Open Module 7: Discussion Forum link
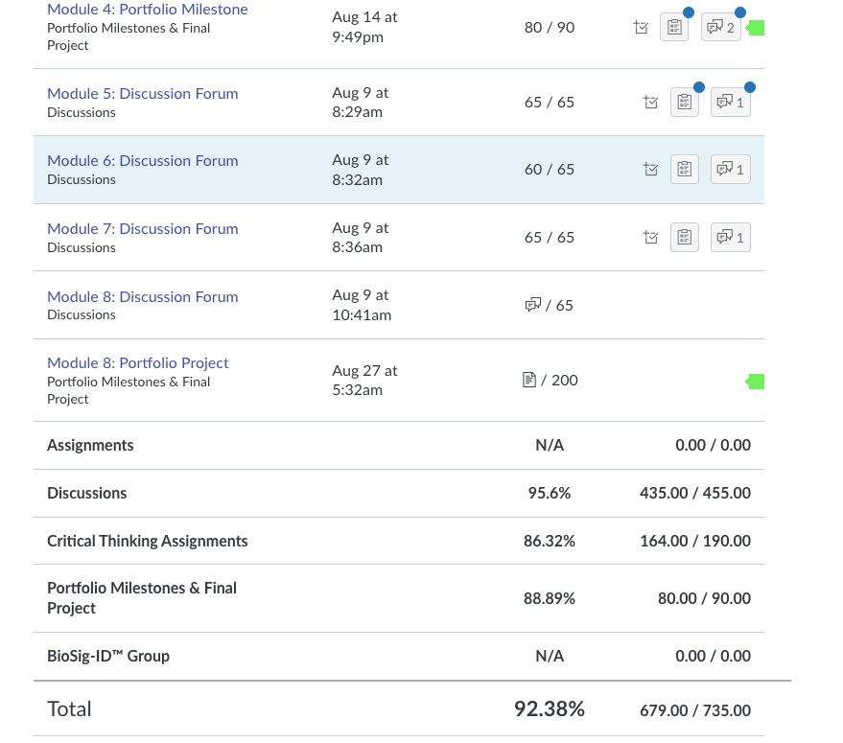The height and width of the screenshot is (743, 843). click(x=142, y=229)
